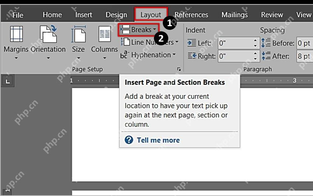
Task: Increase the Left indent with up arrow
Action: click(x=255, y=41)
